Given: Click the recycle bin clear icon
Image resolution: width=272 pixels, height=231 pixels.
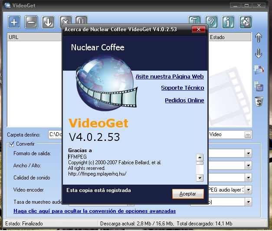Looking at the screenshot, I should [x=259, y=101].
